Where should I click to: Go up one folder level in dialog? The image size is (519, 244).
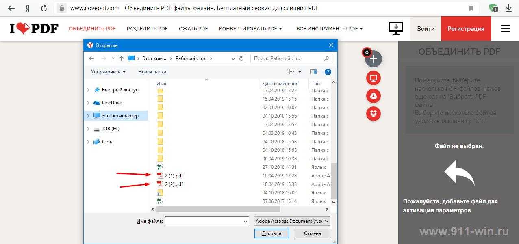(x=121, y=58)
